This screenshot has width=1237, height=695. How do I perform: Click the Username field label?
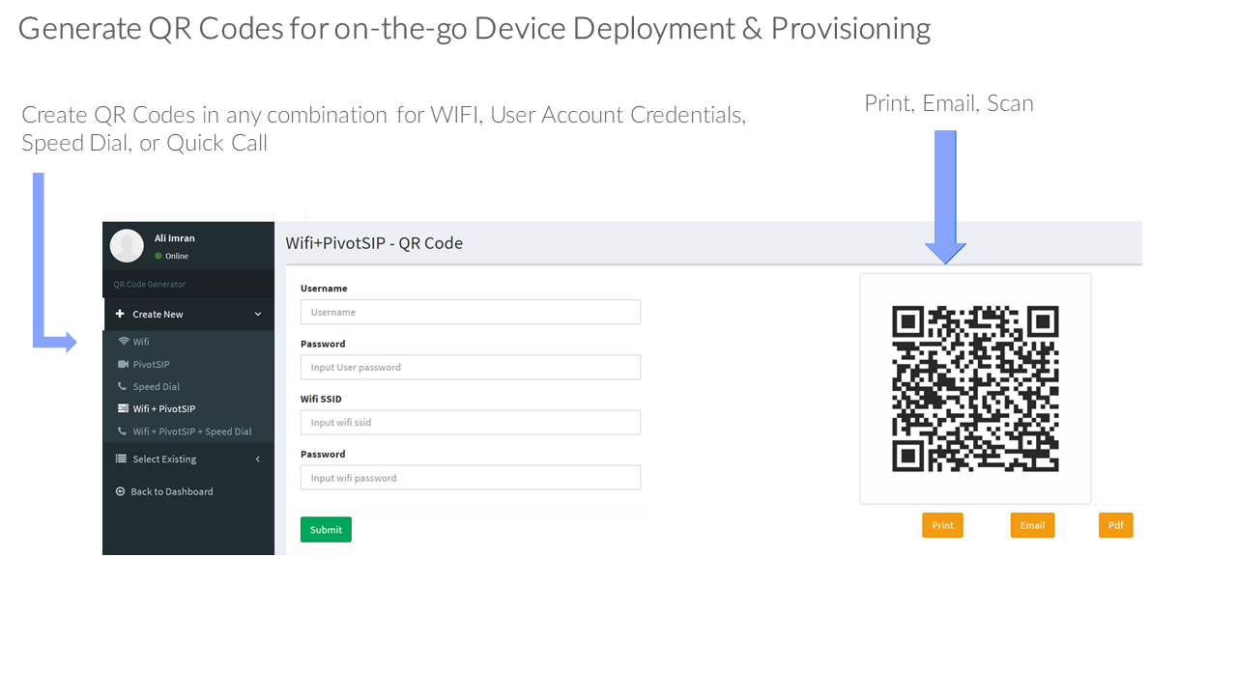pyautogui.click(x=324, y=288)
